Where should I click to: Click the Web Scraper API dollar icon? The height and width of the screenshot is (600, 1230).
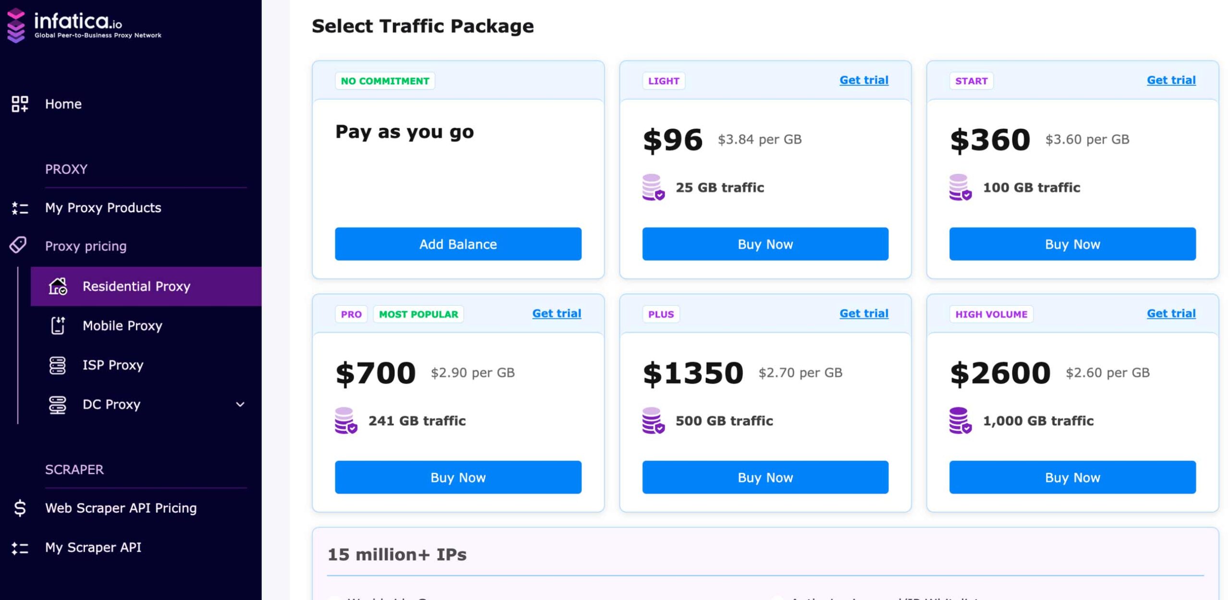(20, 508)
